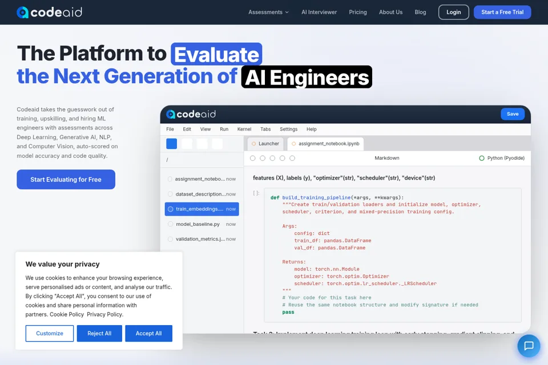Expand the Assessments dropdown menu
548x365 pixels.
[268, 12]
